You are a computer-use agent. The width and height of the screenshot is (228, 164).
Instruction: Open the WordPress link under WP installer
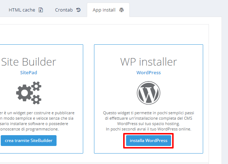pos(148,72)
